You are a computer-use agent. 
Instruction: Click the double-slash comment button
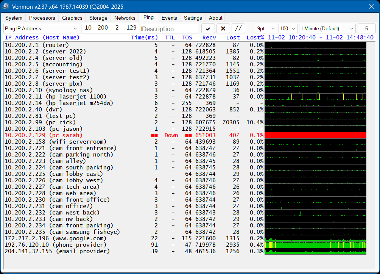pos(238,29)
